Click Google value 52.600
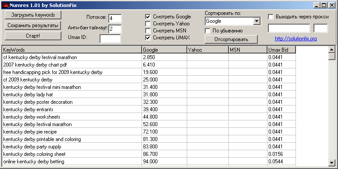This screenshot has width=338, height=169. (150, 124)
